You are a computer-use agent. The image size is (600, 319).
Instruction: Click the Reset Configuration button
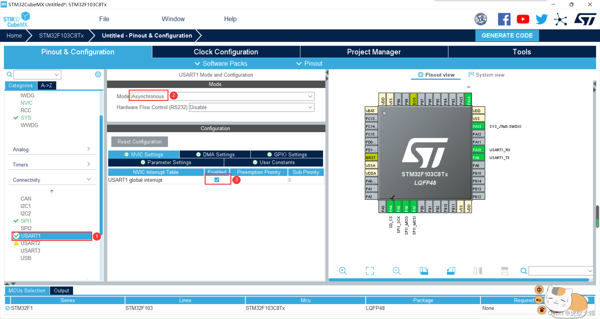click(x=139, y=142)
